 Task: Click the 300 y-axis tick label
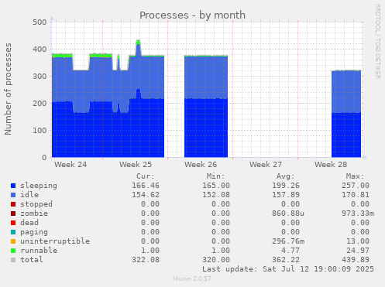(x=40, y=77)
